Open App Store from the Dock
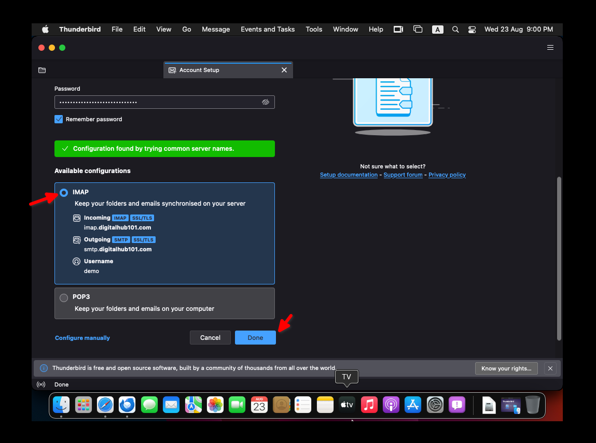 click(413, 405)
